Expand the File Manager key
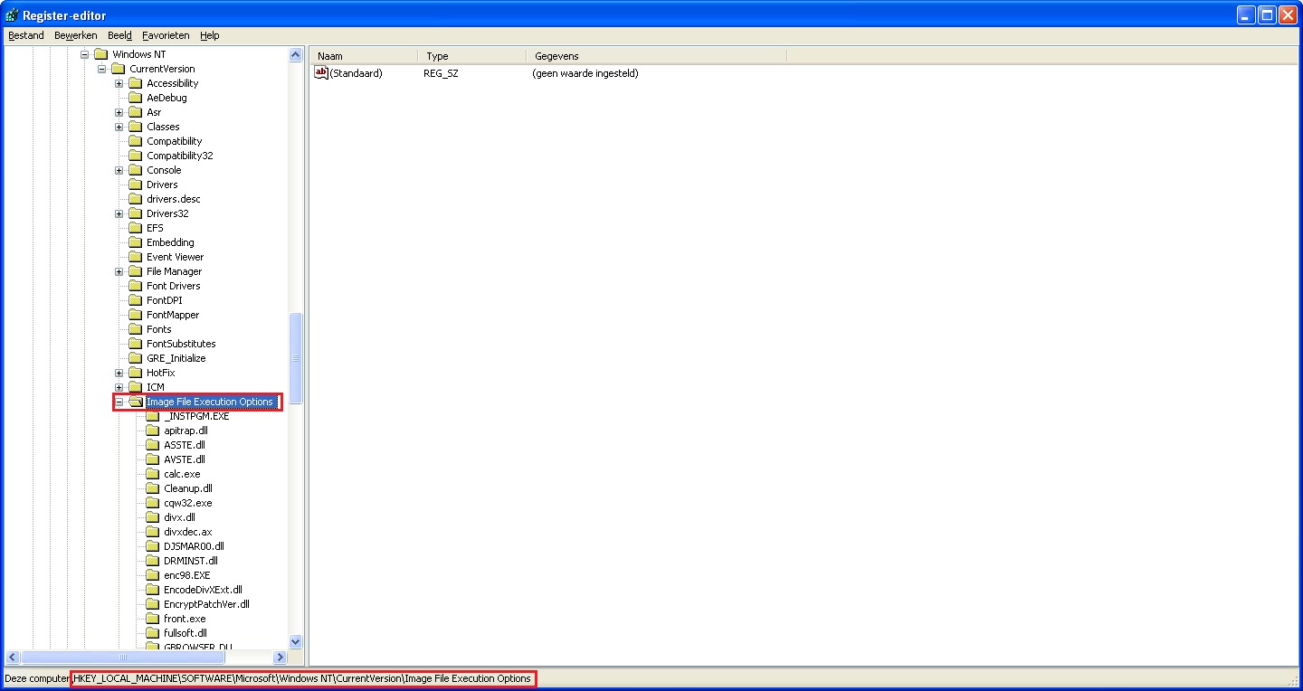 pyautogui.click(x=119, y=271)
